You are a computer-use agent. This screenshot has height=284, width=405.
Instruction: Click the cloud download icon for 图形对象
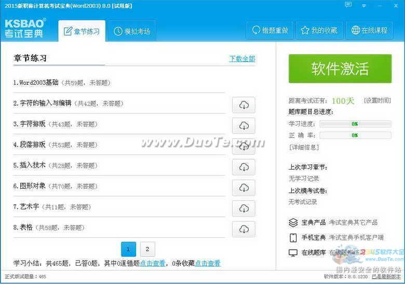point(244,188)
